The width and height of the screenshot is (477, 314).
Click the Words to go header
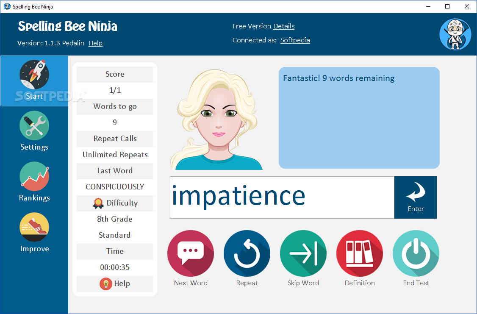tap(115, 106)
